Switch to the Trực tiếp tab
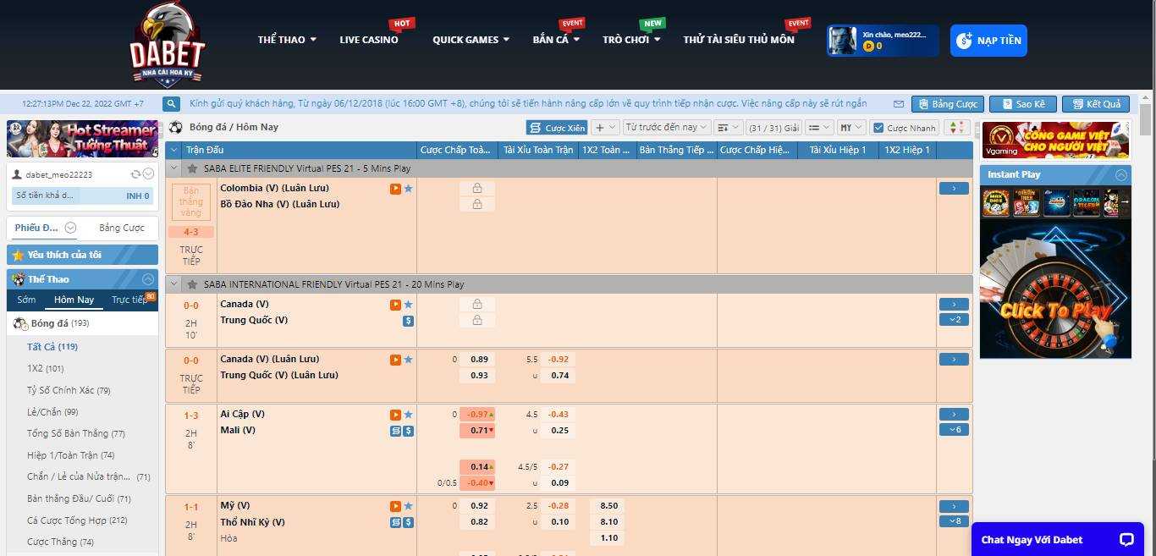This screenshot has height=556, width=1156. click(x=129, y=300)
